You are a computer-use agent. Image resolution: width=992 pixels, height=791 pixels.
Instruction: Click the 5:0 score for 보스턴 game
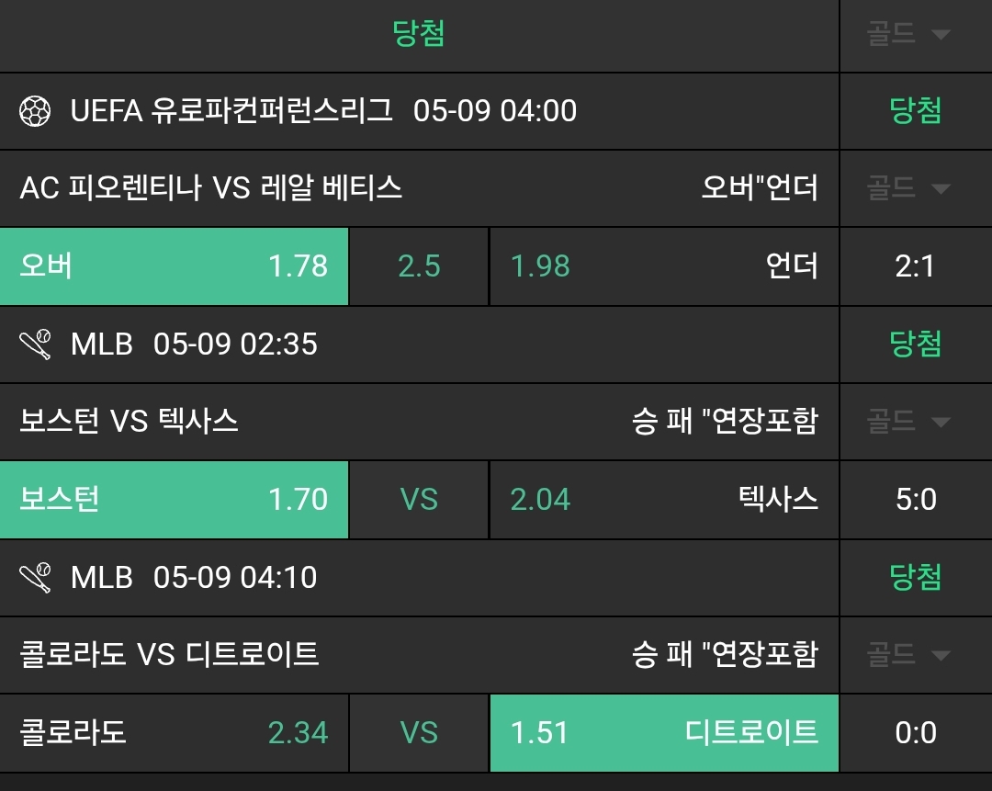coord(916,500)
